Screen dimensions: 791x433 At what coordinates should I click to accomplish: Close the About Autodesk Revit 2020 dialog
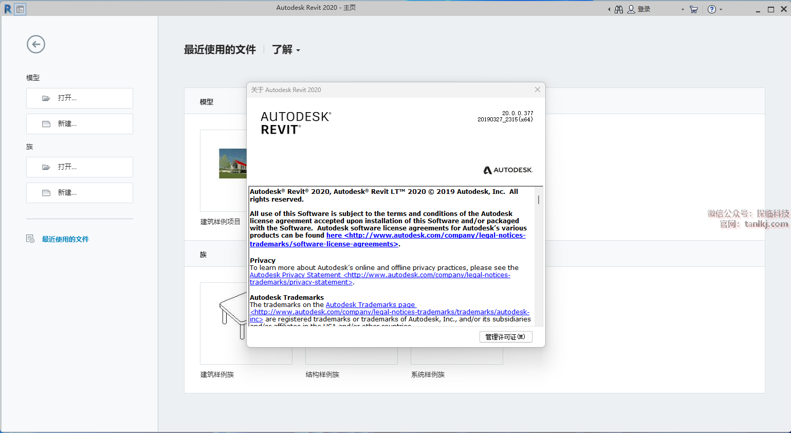click(537, 89)
